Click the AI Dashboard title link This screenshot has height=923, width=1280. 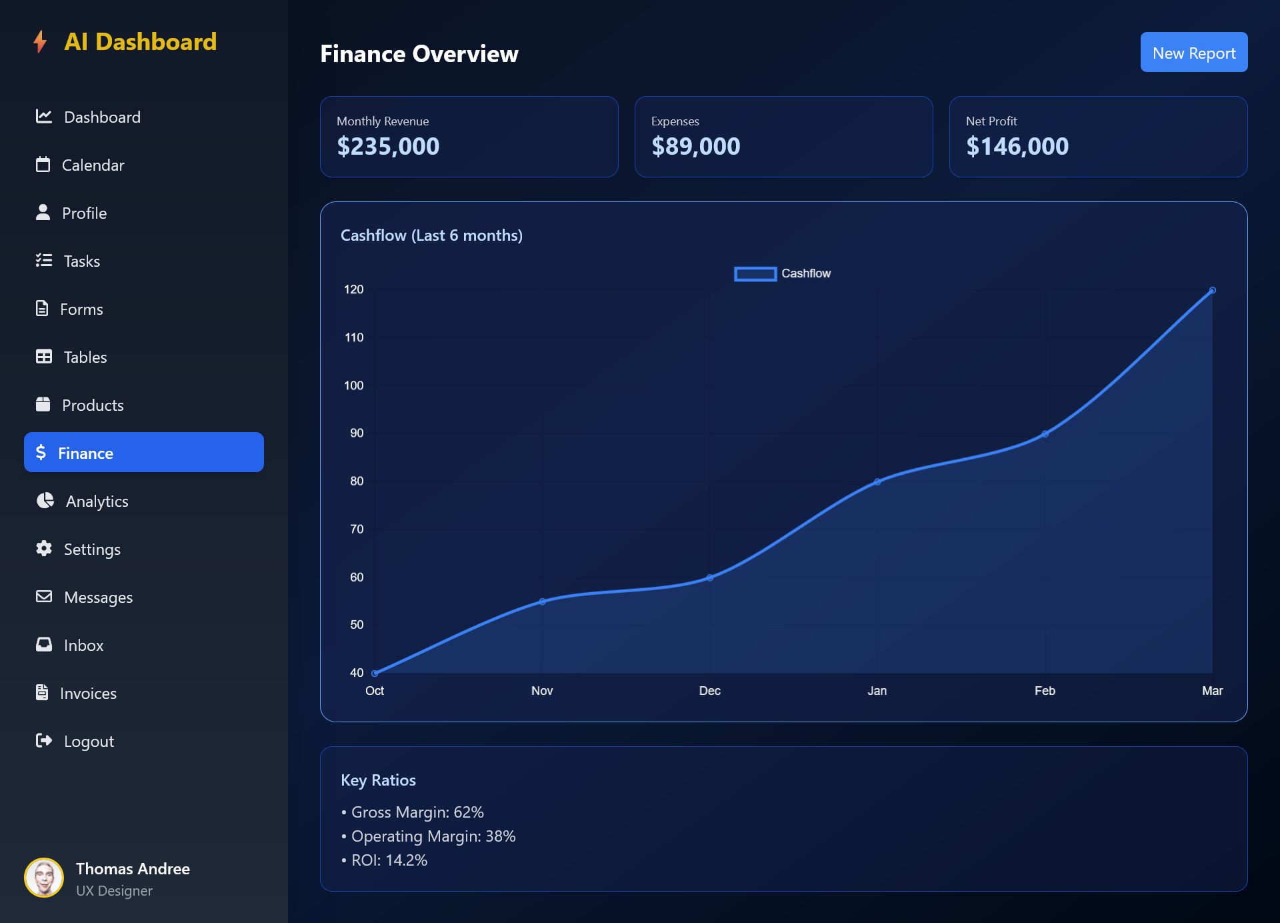coord(141,42)
